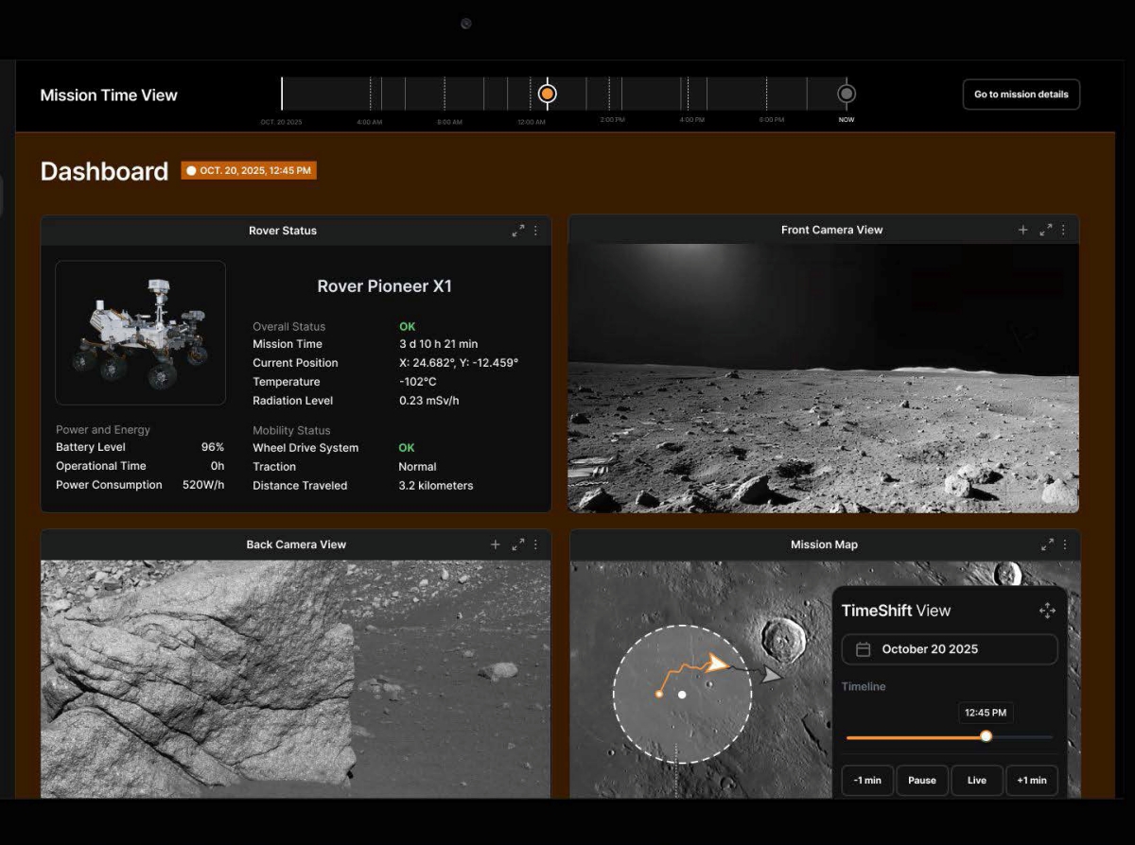
Task: Open Mission Map options menu
Action: (1064, 544)
